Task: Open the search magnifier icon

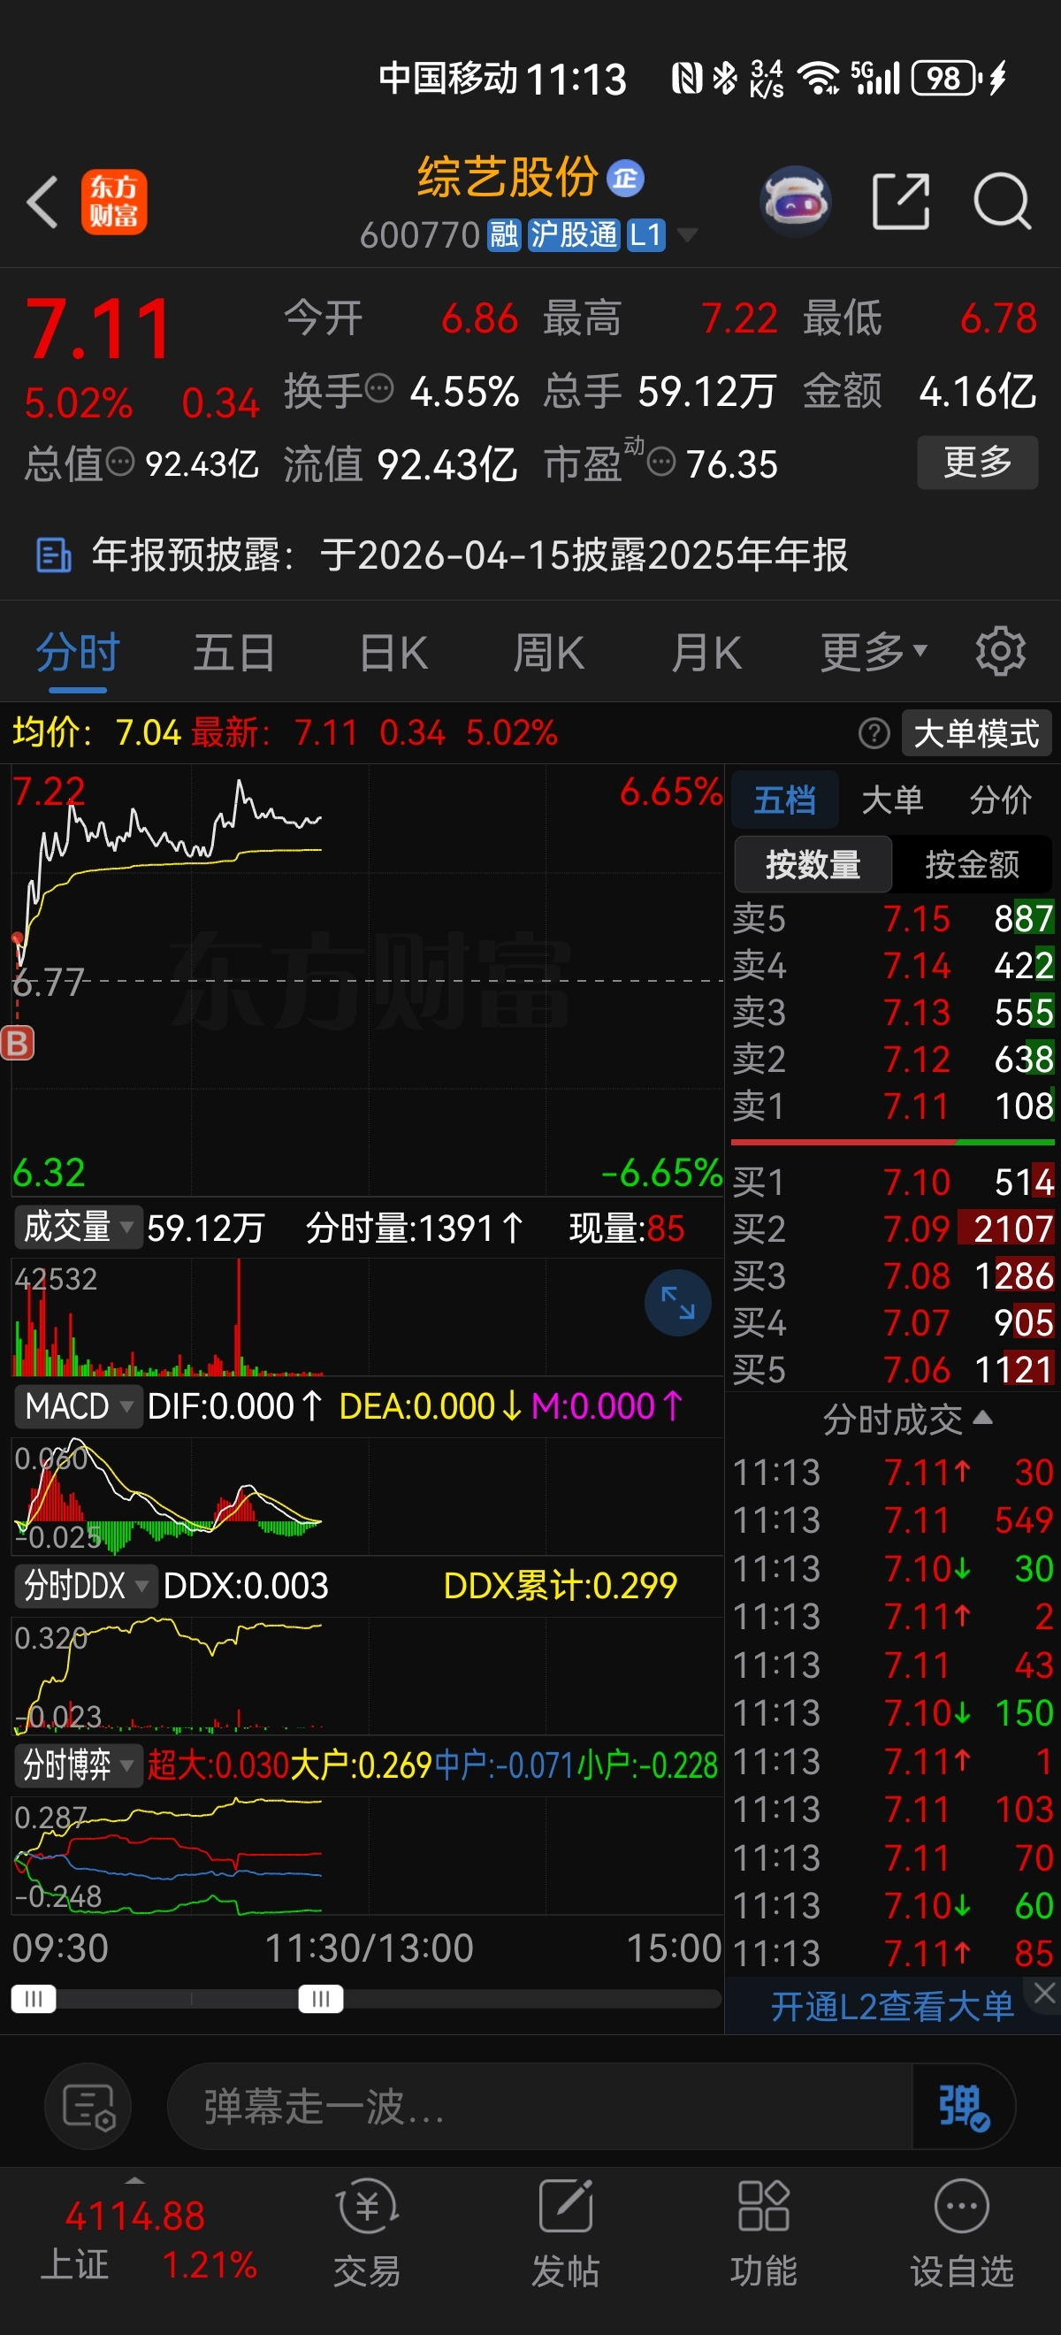Action: coord(1002,202)
